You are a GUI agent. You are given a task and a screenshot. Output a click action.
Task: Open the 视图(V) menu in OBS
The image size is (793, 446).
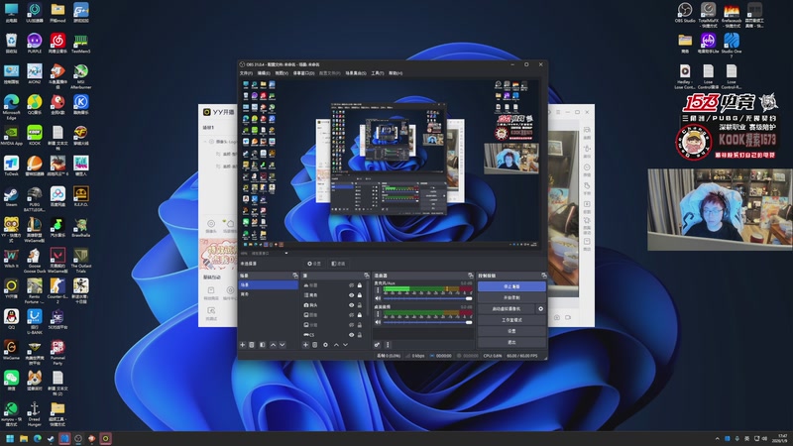[282, 73]
